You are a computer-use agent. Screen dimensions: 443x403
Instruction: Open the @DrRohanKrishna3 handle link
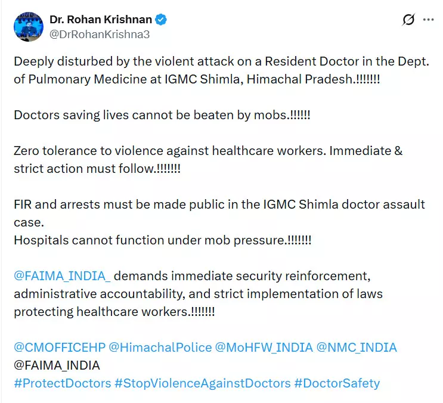100,35
